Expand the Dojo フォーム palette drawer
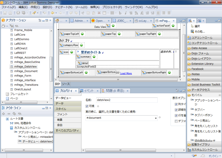 pyautogui.click(x=204, y=54)
